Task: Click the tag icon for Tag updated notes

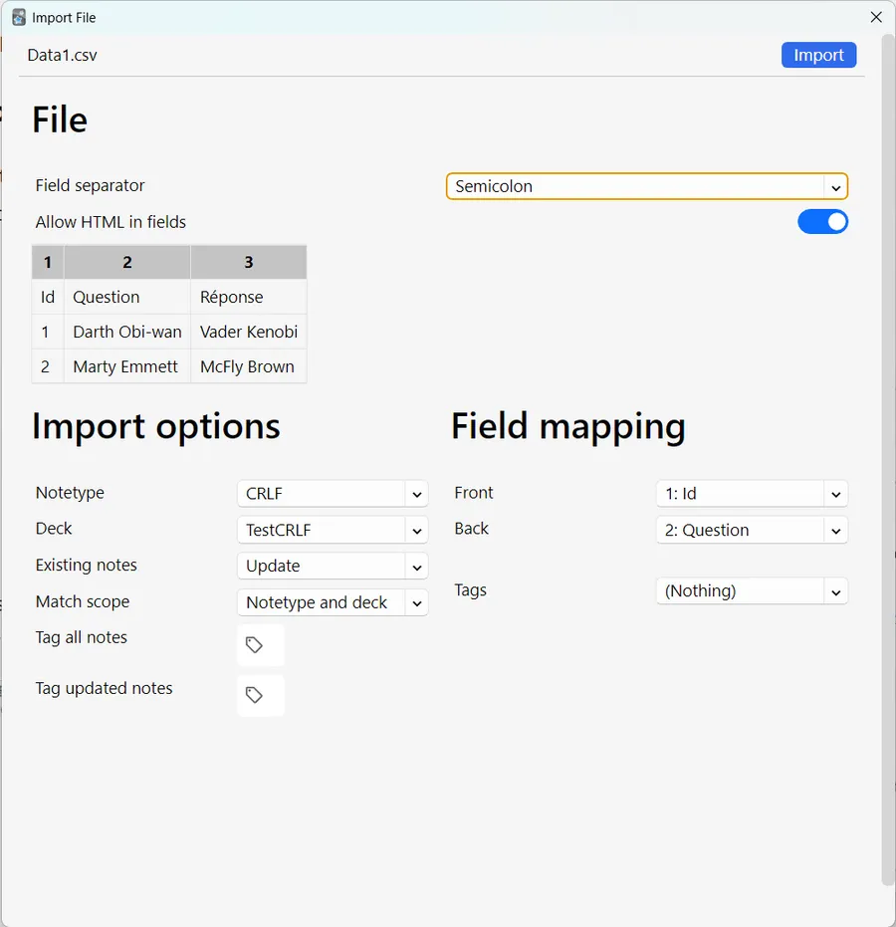Action: click(255, 695)
